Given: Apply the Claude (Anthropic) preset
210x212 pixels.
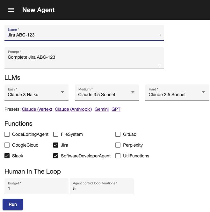Looking at the screenshot, I should point(73,109).
